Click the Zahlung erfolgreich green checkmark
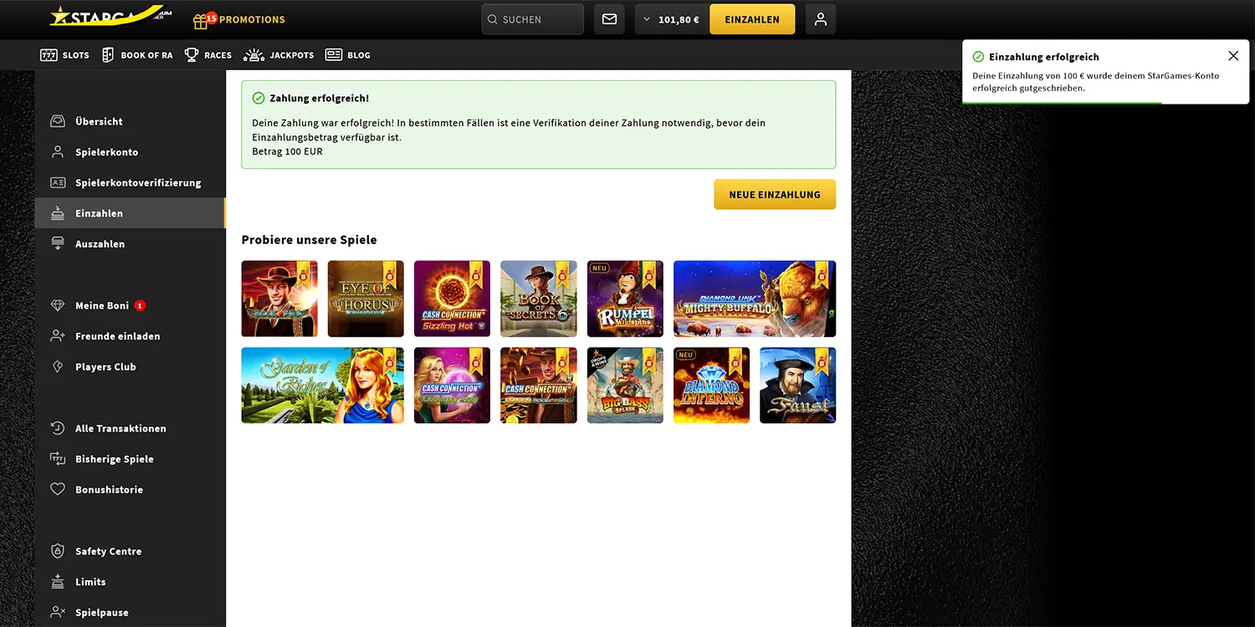Screen dimensions: 1255x627 click(x=259, y=98)
